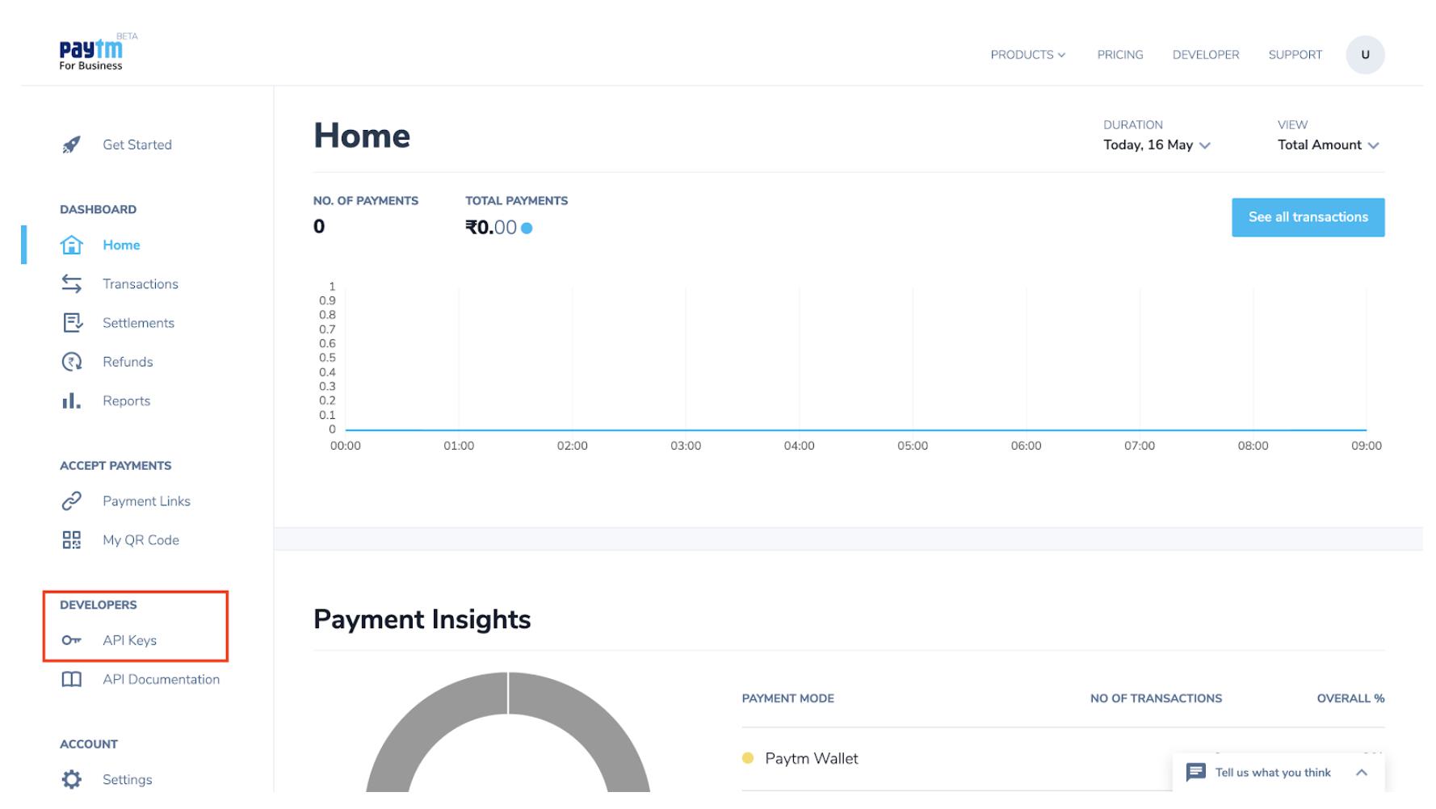
Task: Click the rocket icon beside Get Started
Action: tap(72, 145)
